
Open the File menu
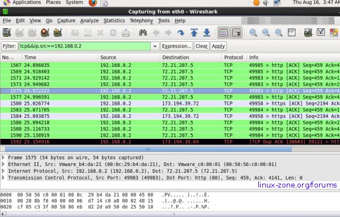(7, 20)
